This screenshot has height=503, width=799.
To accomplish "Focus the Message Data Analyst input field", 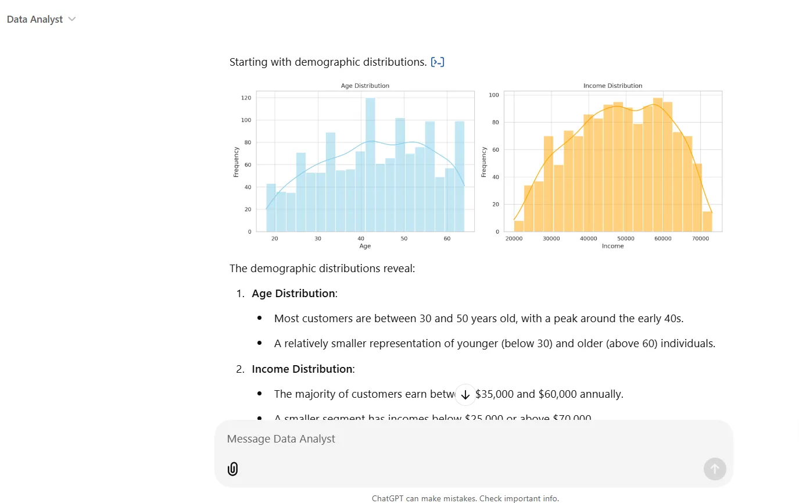I will click(x=474, y=439).
